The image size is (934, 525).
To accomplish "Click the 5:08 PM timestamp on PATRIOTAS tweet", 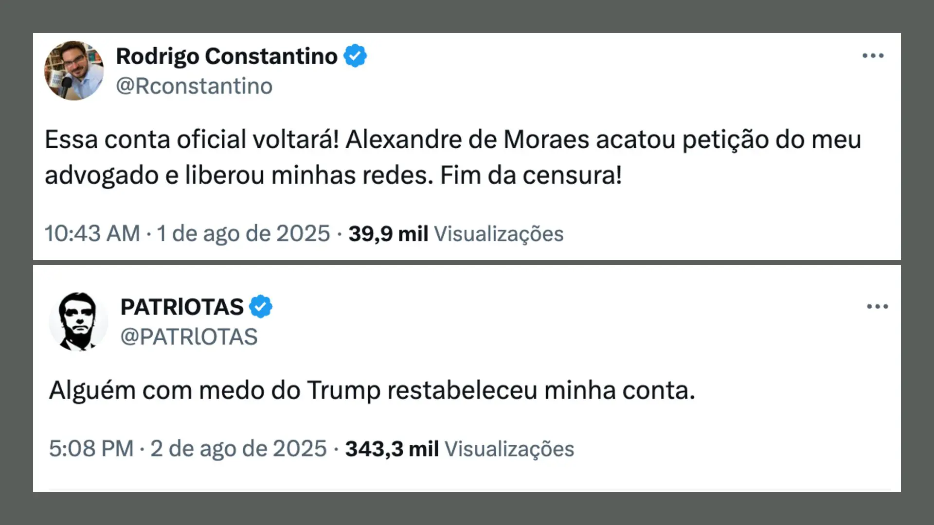I will pos(91,448).
